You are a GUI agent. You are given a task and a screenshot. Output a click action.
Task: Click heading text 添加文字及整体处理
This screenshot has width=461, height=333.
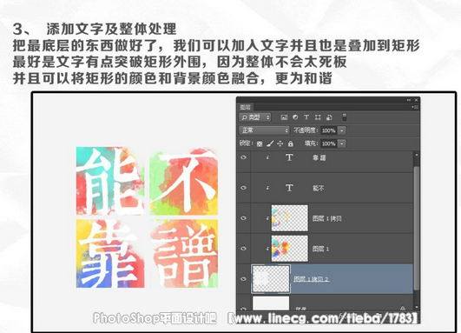click(111, 29)
